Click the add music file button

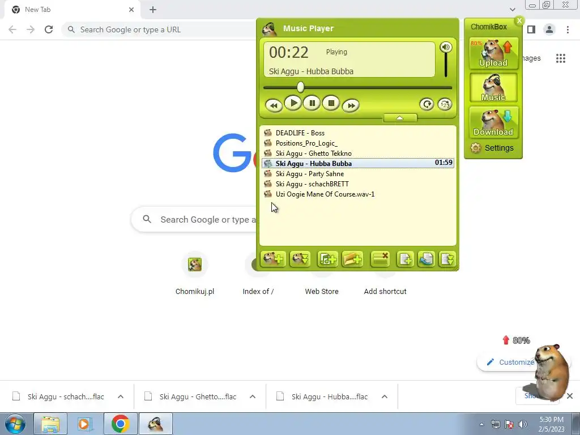327,259
